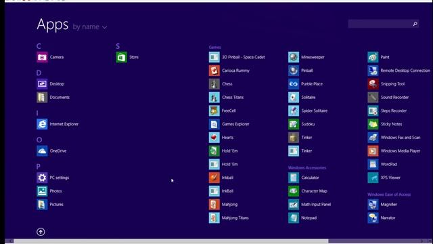Select the 'Pinball' label
This screenshot has width=433, height=244.
coord(307,70)
